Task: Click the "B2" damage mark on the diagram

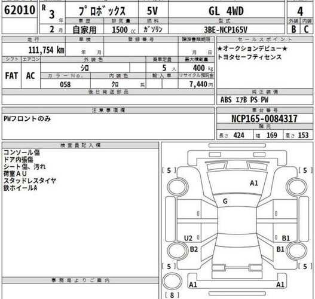Action: [x=194, y=249]
